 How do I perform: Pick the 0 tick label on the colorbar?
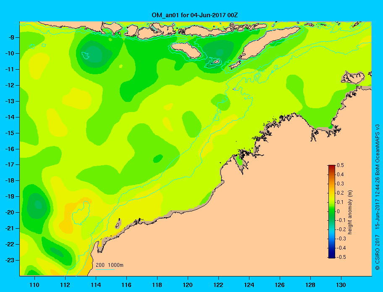point(338,211)
